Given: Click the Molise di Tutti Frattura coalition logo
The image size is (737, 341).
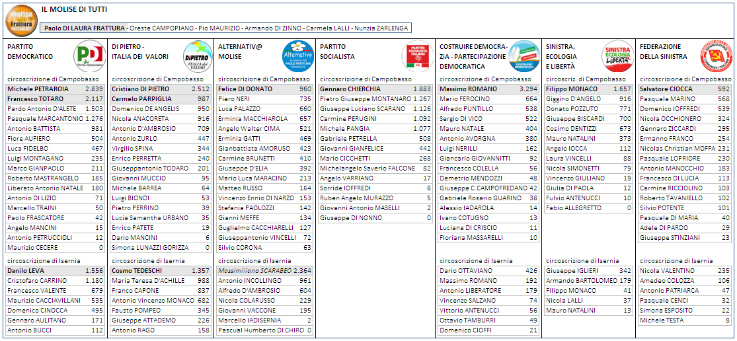Looking at the screenshot, I should point(20,20).
